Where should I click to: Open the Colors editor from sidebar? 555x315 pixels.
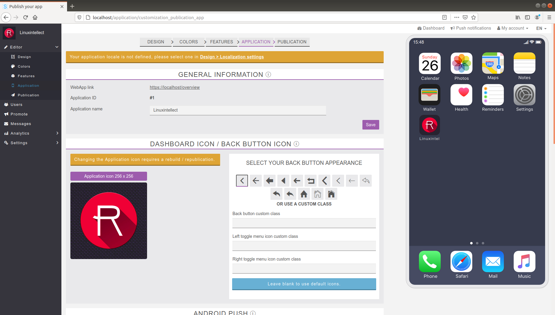click(24, 66)
